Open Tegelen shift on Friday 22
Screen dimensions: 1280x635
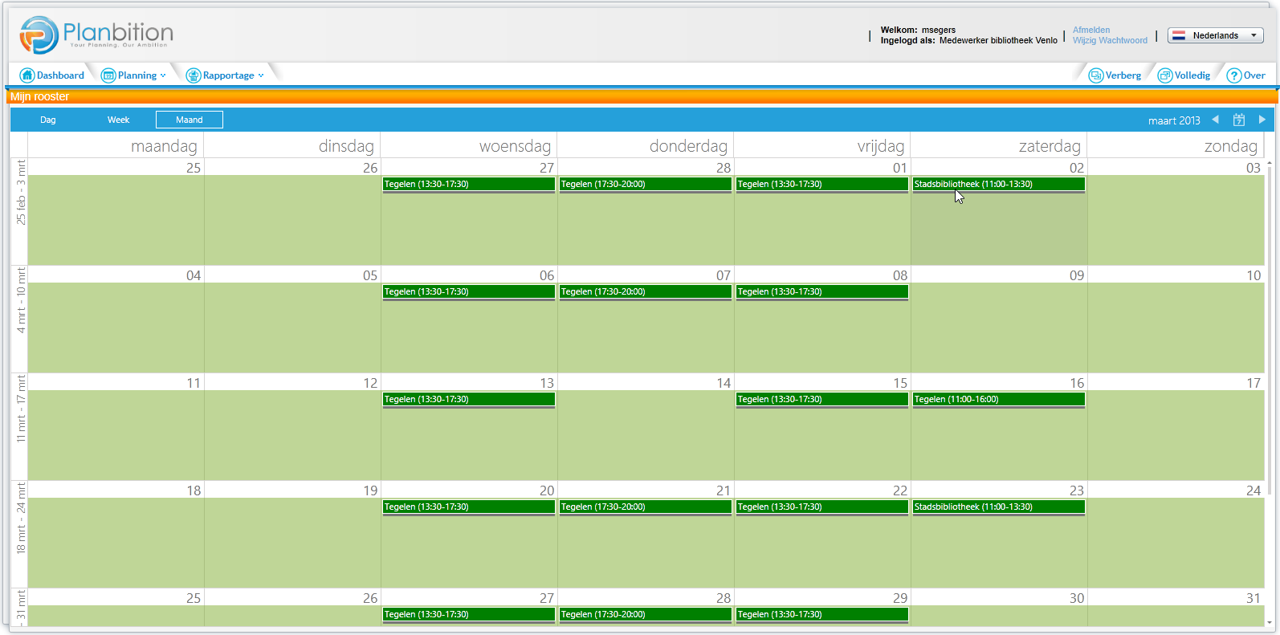(x=822, y=507)
